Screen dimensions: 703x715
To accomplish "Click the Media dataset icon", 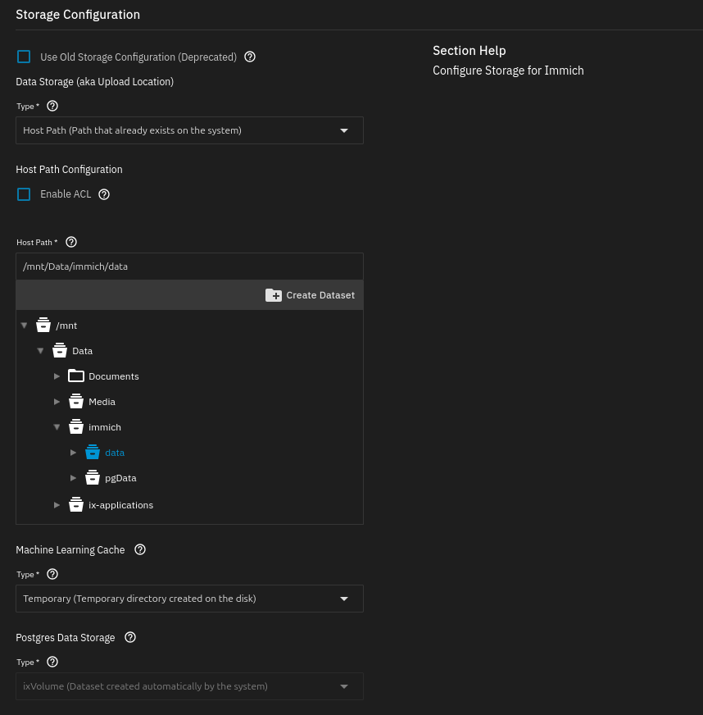I will [x=76, y=402].
